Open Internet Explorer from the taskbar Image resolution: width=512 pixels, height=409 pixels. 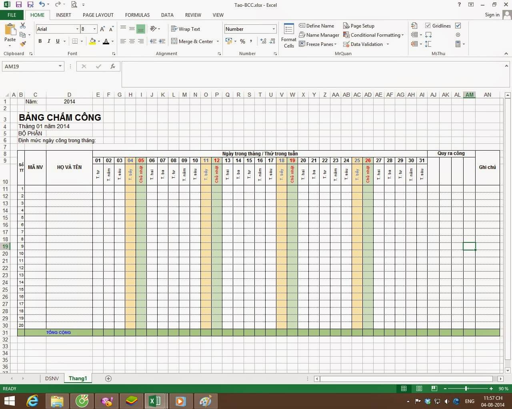tap(32, 401)
